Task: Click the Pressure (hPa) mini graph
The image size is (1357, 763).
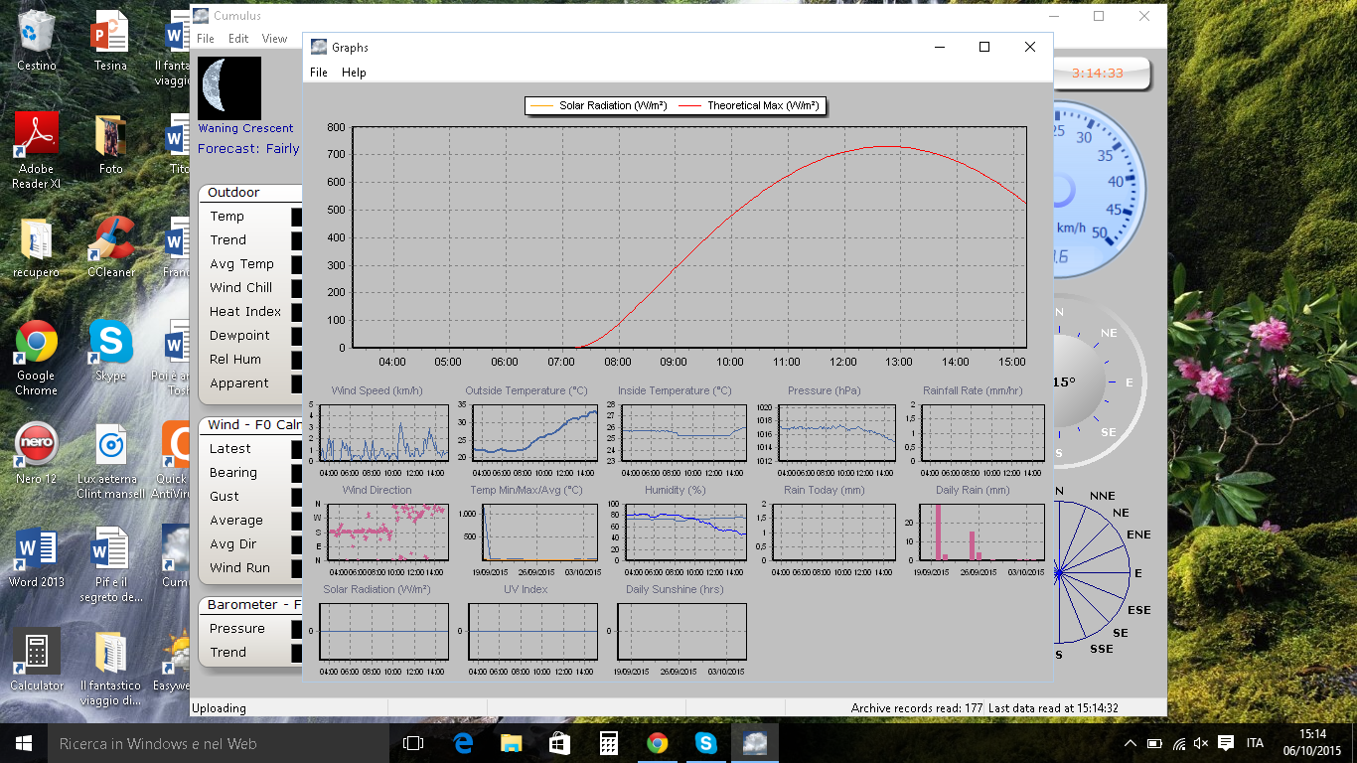Action: click(x=836, y=433)
